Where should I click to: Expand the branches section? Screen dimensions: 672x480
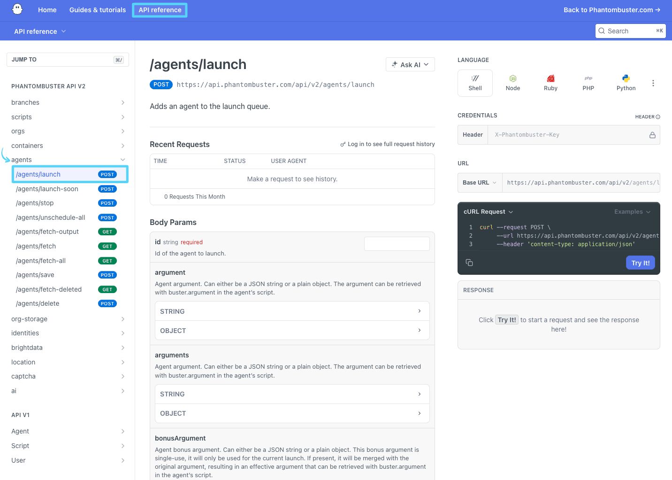[x=68, y=102]
